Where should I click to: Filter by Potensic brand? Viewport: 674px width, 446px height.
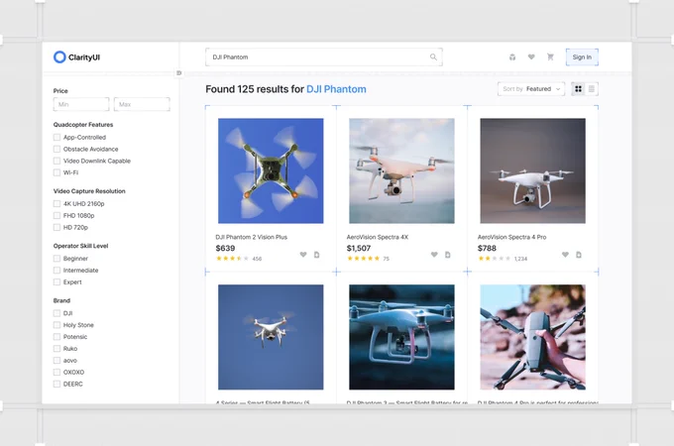point(56,336)
